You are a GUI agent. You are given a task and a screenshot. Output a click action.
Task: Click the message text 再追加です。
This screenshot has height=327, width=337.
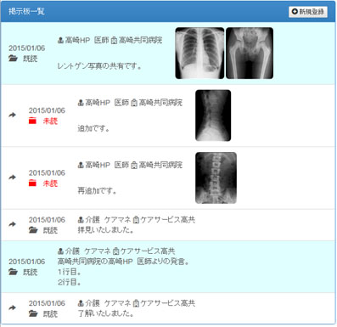pyautogui.click(x=97, y=191)
